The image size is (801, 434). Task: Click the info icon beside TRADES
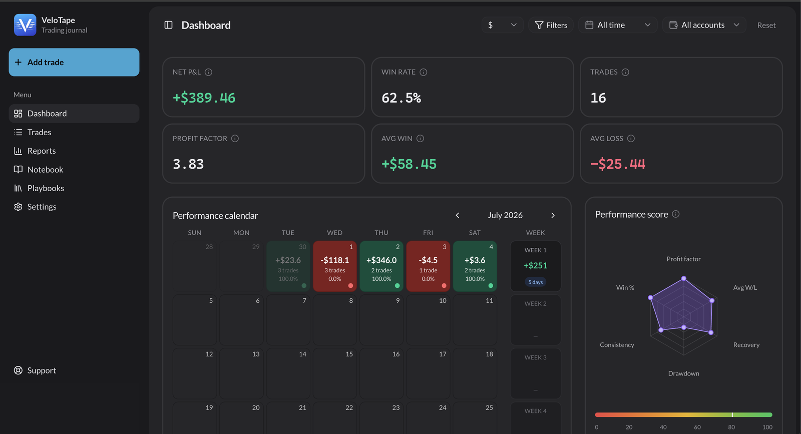click(x=625, y=72)
